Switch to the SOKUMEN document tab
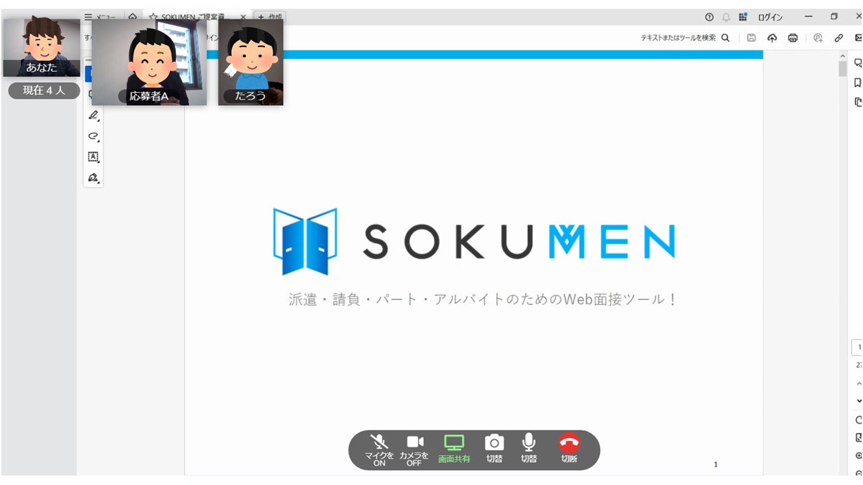 pos(196,17)
